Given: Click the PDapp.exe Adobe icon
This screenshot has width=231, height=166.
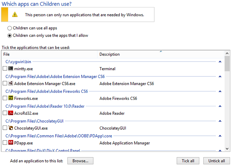Looking at the screenshot, I should [x=11, y=143].
